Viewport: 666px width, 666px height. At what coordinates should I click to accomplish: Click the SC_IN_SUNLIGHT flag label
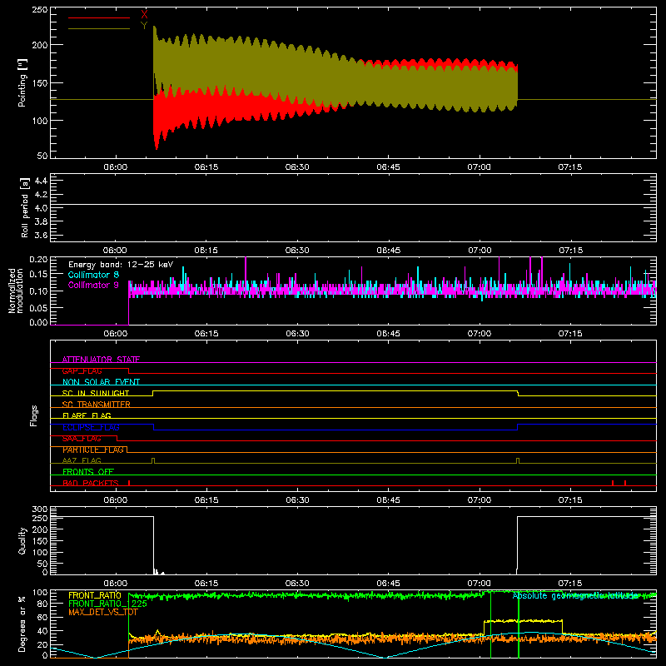tap(96, 393)
